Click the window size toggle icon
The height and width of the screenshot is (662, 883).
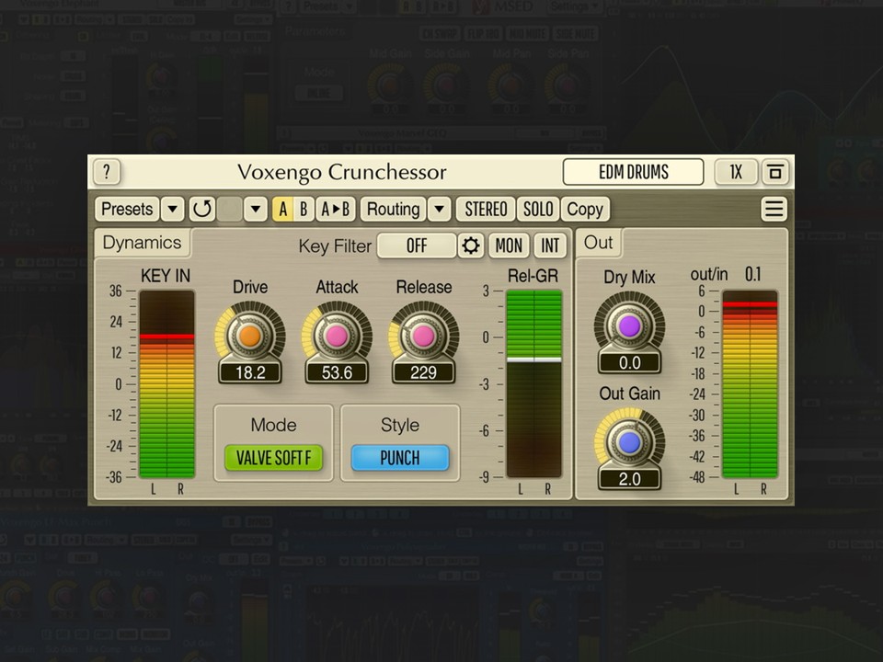775,172
